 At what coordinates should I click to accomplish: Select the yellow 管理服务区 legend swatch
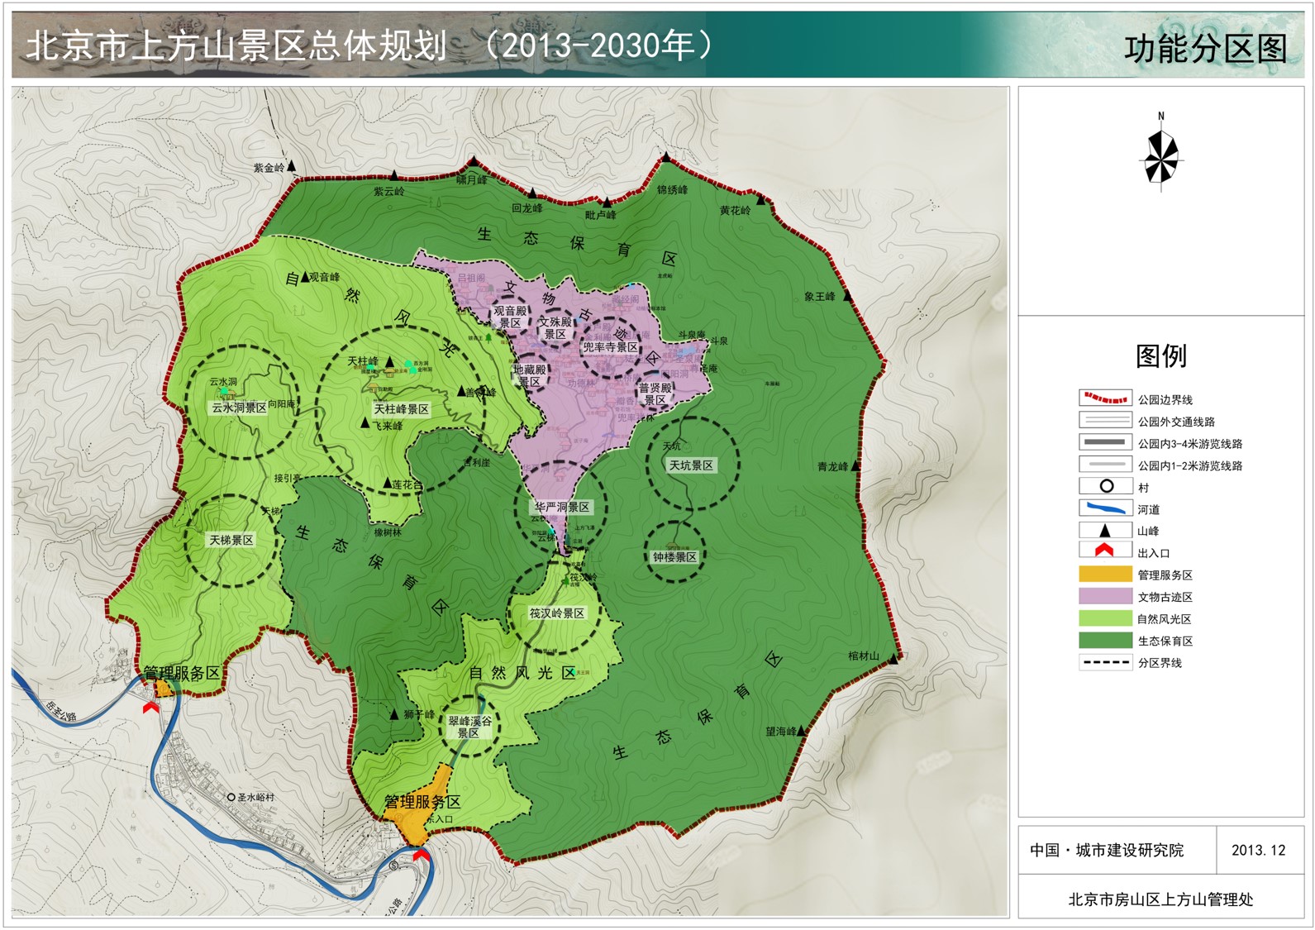pyautogui.click(x=1105, y=575)
